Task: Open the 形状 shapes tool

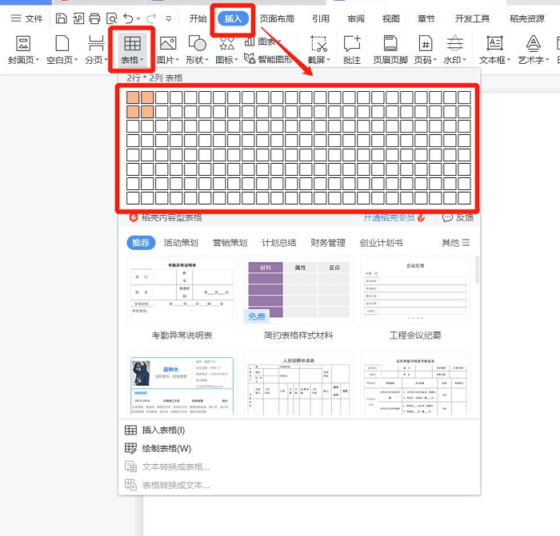Action: [196, 45]
